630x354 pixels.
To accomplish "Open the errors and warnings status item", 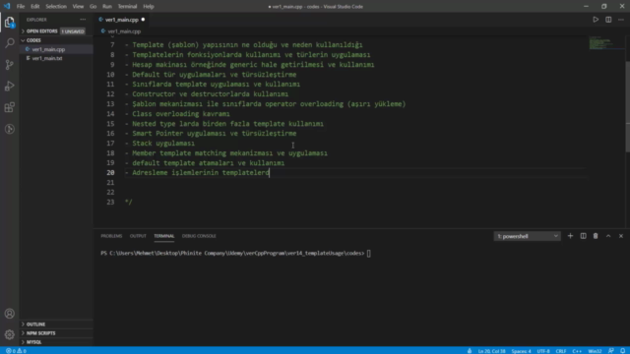I will [16, 351].
